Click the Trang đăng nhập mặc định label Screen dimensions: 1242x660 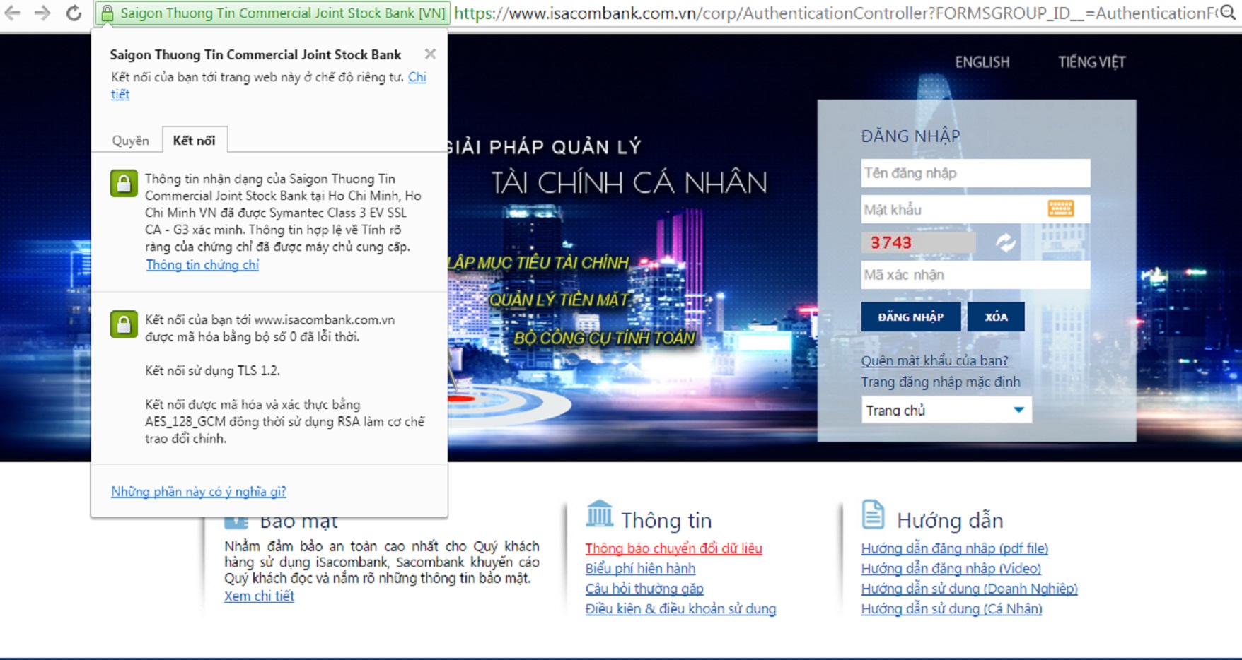pos(941,382)
